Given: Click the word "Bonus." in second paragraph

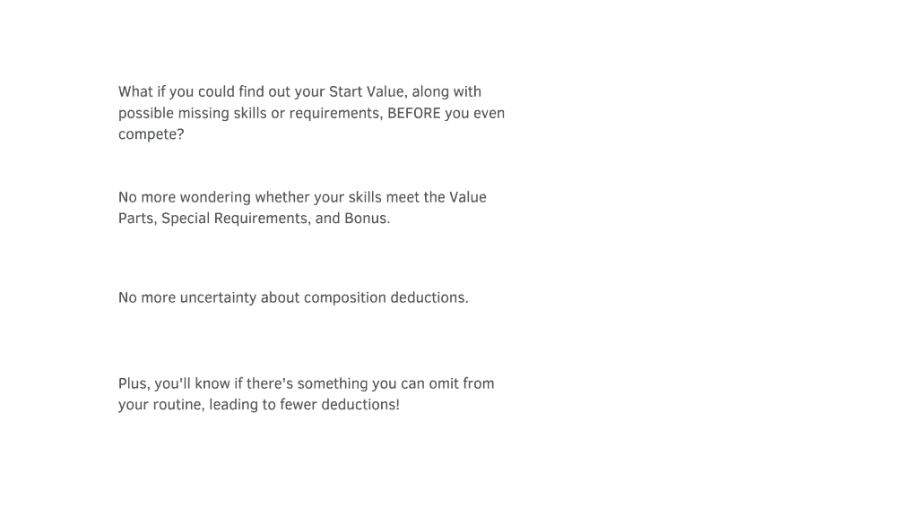Looking at the screenshot, I should (x=367, y=219).
